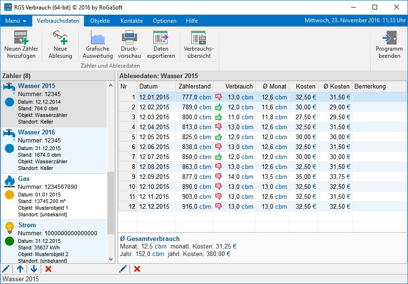Delete selected reading with red X
Image resolution: width=408 pixels, height=284 pixels.
coord(137,269)
